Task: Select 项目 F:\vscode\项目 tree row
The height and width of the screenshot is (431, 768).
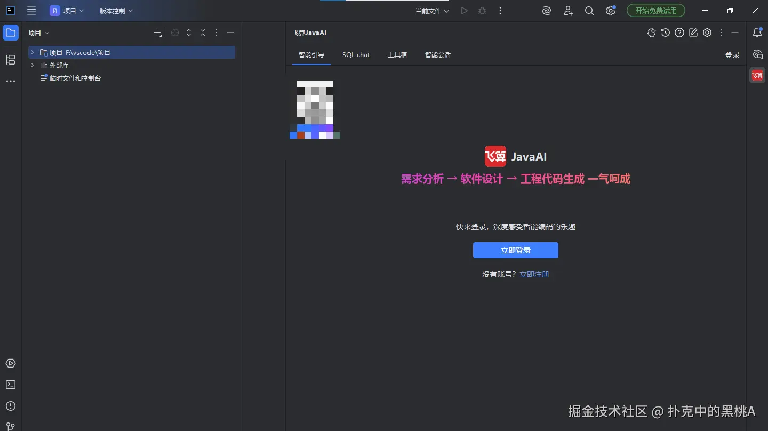Action: [x=132, y=52]
